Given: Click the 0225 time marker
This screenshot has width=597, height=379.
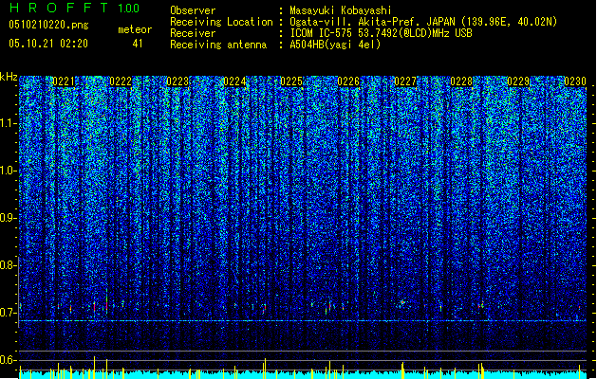Looking at the screenshot, I should (x=291, y=81).
